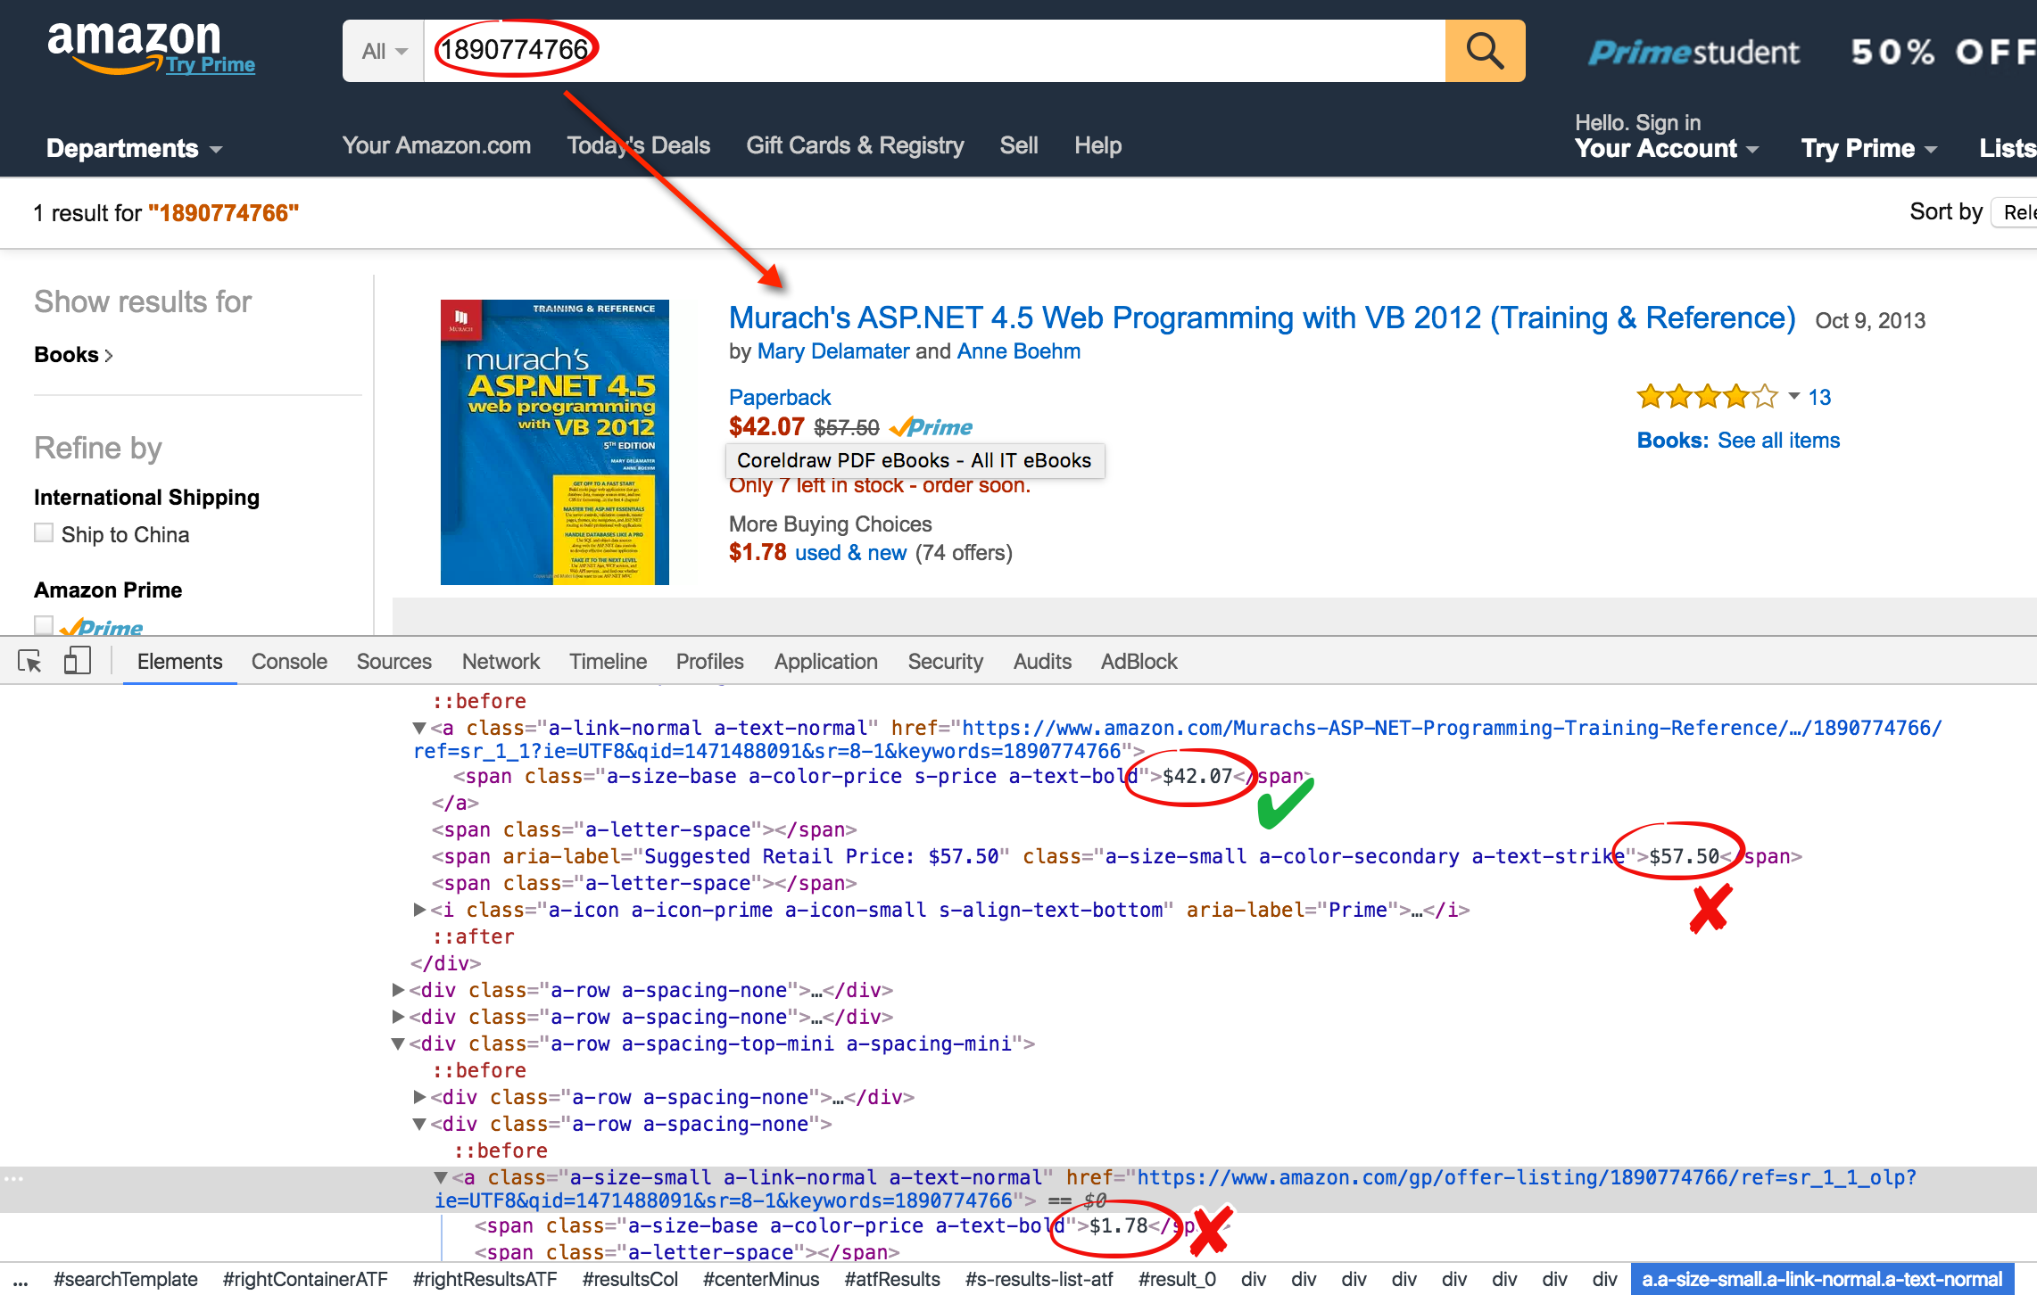Open the Your Account dropdown
Image resolution: width=2037 pixels, height=1295 pixels.
(x=1666, y=148)
